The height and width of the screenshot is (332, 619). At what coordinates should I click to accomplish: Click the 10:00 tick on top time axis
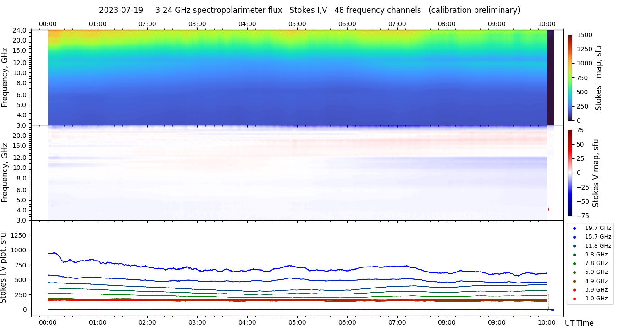click(x=547, y=24)
